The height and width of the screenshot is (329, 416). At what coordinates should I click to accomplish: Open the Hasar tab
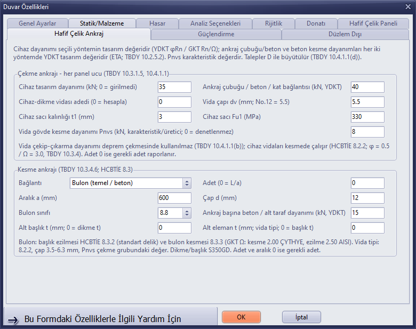157,23
